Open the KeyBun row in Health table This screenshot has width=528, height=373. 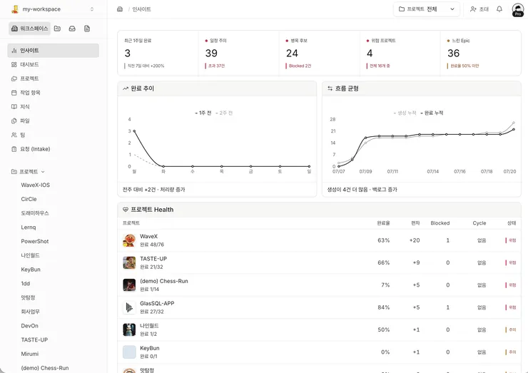319,352
